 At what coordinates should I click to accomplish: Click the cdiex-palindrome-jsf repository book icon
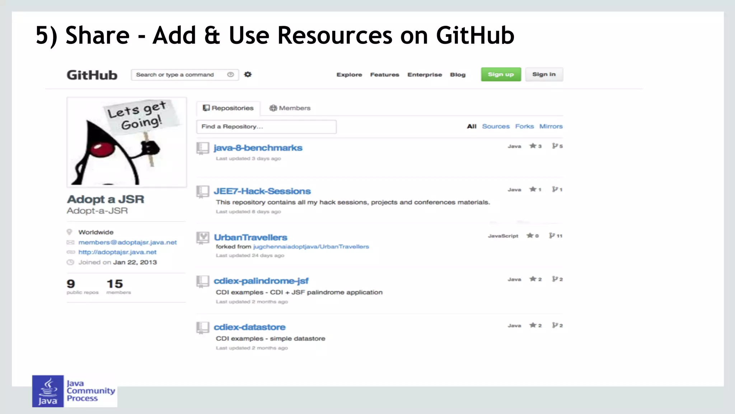tap(202, 281)
